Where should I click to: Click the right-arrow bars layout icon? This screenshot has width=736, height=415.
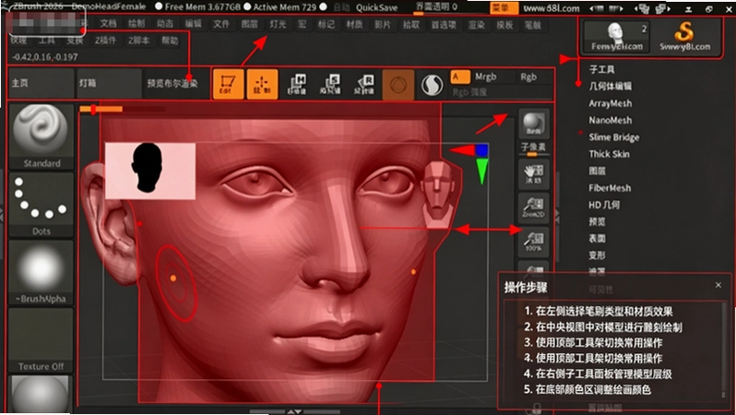(x=616, y=8)
